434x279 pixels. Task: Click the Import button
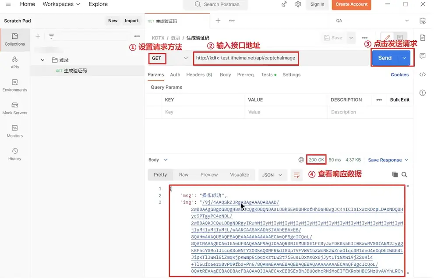pos(131,21)
